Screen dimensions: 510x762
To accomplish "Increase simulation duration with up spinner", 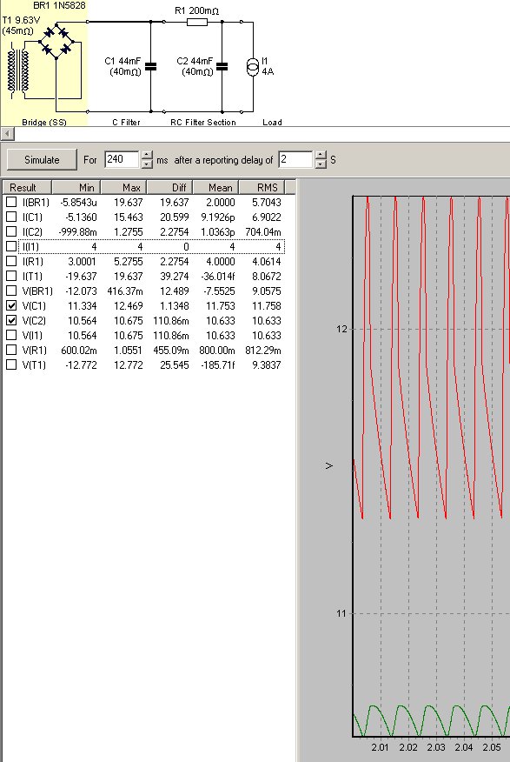I will click(x=147, y=155).
